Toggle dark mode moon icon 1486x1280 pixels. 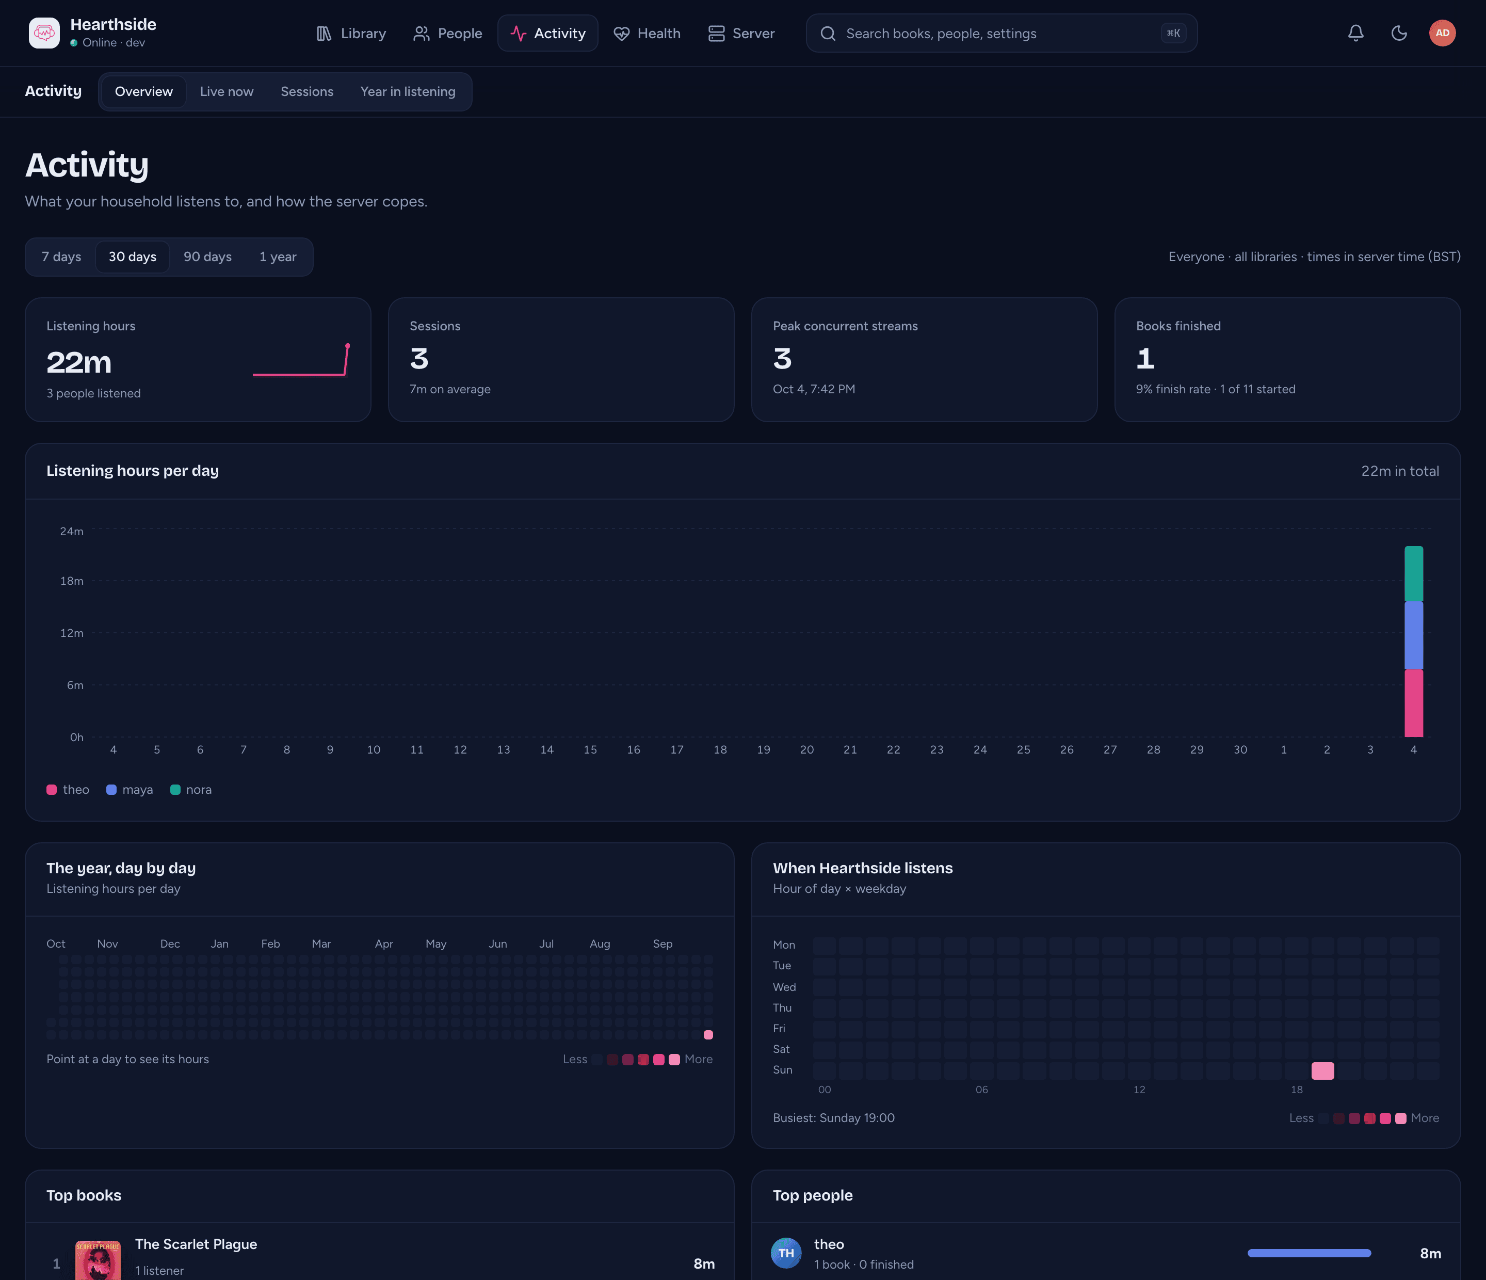point(1398,33)
